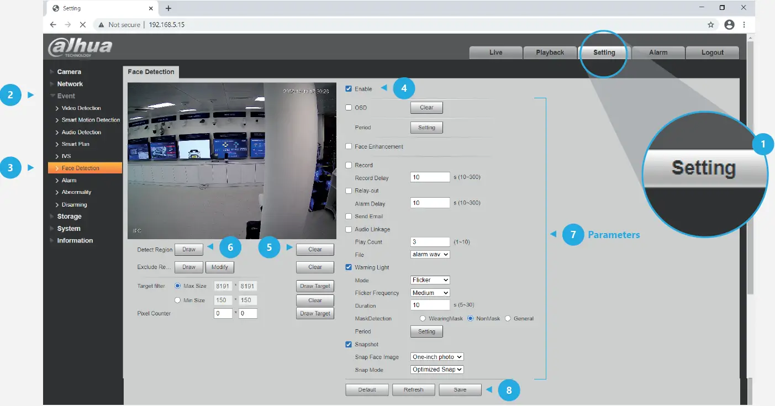Open the Live tab

[495, 52]
